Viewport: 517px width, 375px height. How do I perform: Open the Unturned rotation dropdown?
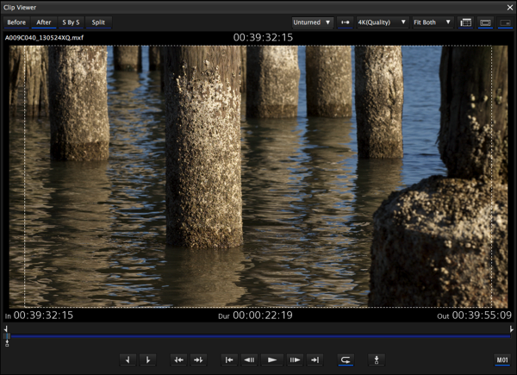tap(312, 22)
